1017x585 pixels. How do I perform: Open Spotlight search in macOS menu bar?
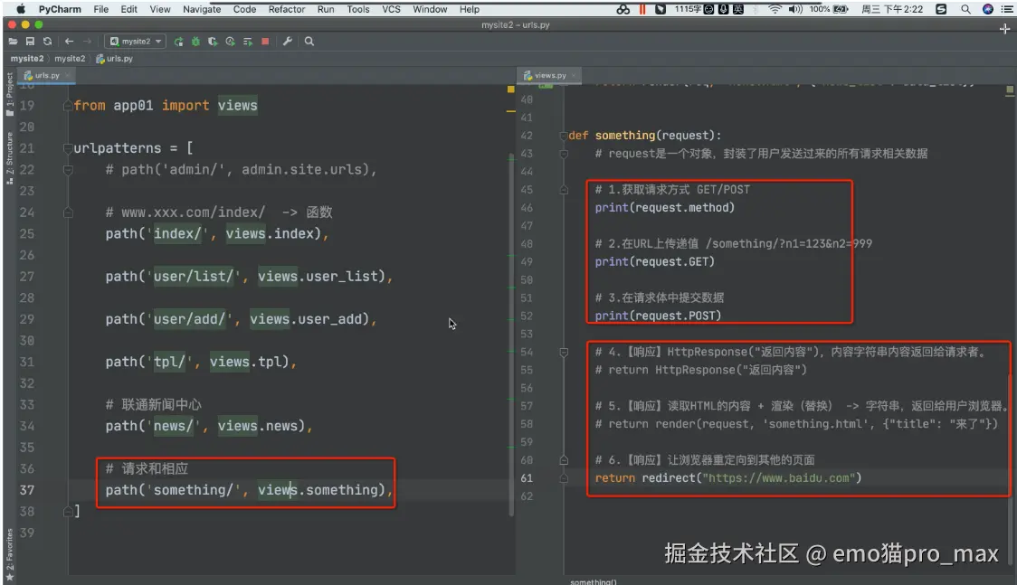pos(965,9)
